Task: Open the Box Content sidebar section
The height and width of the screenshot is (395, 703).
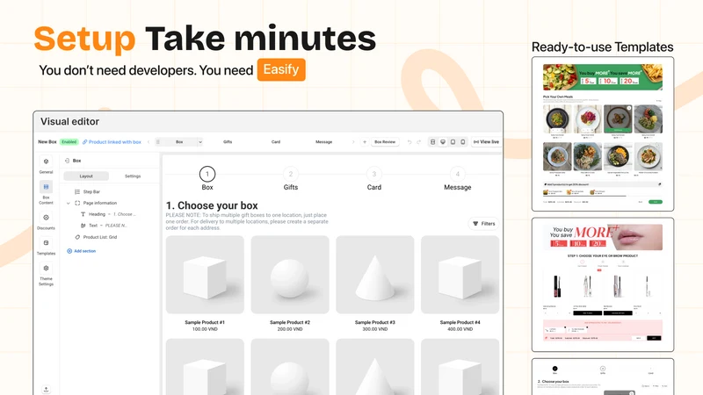Action: (46, 192)
